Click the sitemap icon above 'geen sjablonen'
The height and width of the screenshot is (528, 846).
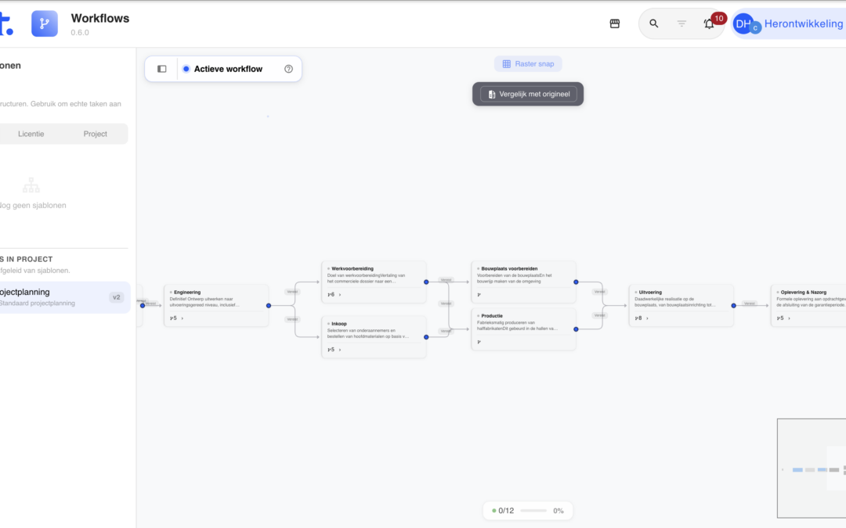[31, 185]
